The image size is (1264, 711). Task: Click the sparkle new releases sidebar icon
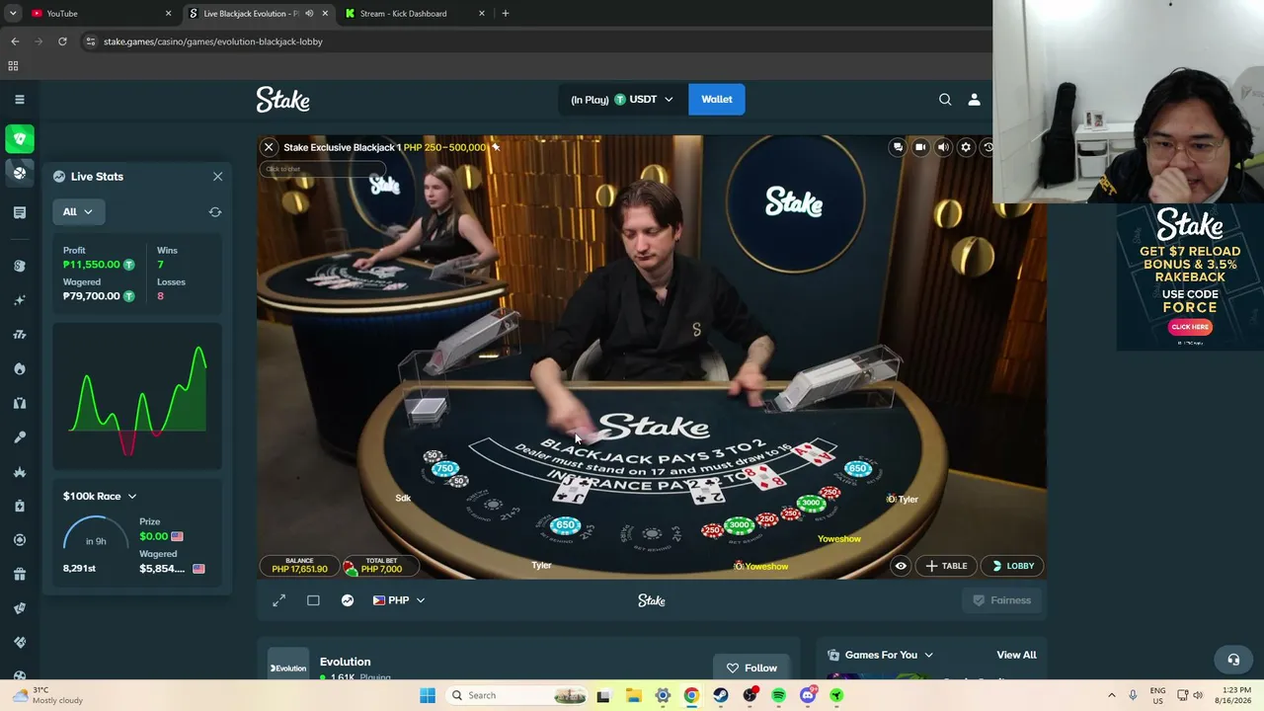[x=19, y=300]
